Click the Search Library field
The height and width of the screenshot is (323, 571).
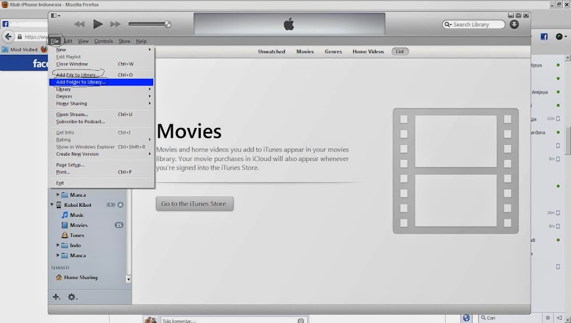coord(473,24)
